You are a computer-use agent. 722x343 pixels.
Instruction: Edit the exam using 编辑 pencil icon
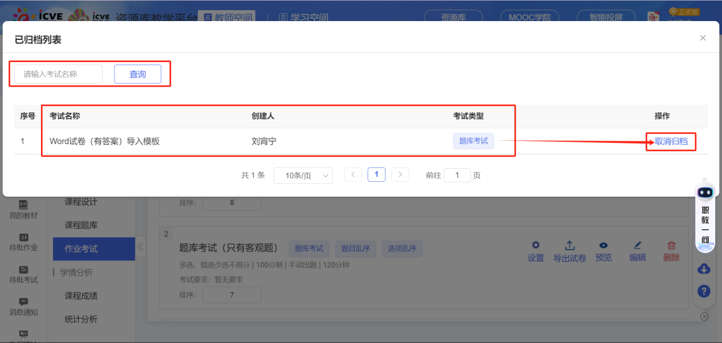click(637, 251)
